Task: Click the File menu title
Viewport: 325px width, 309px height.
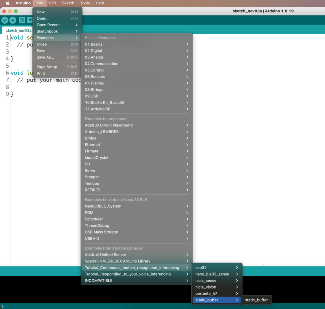Action: [x=40, y=3]
